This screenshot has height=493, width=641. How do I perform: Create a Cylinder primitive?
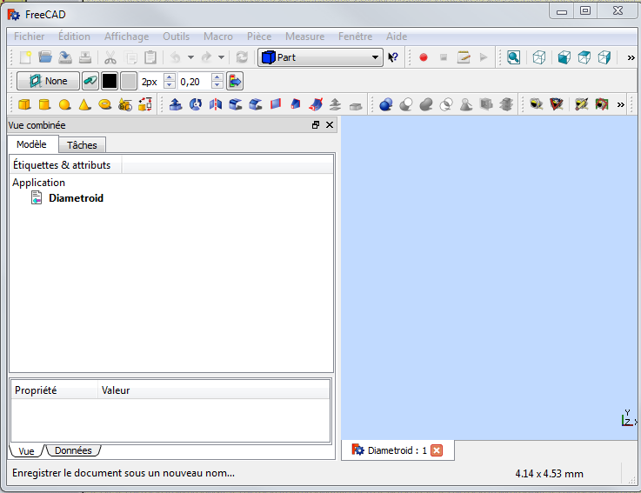[x=44, y=104]
